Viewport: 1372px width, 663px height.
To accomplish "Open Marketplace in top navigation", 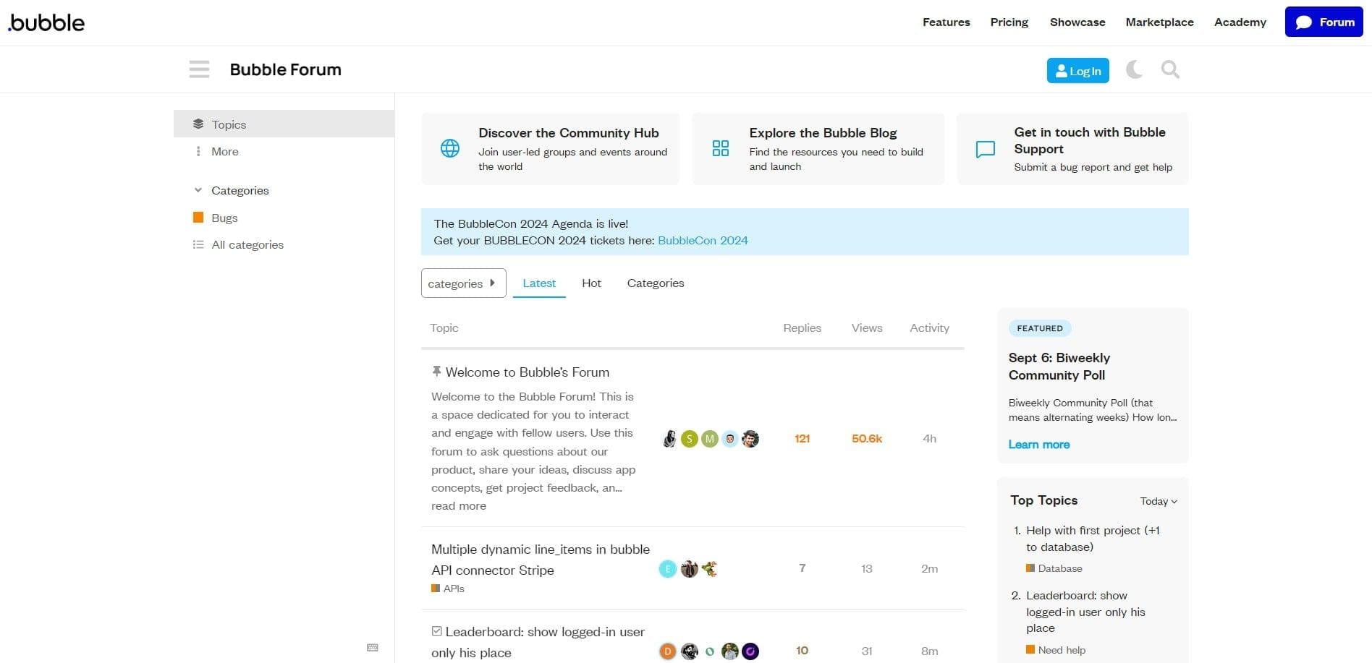I will pos(1160,22).
